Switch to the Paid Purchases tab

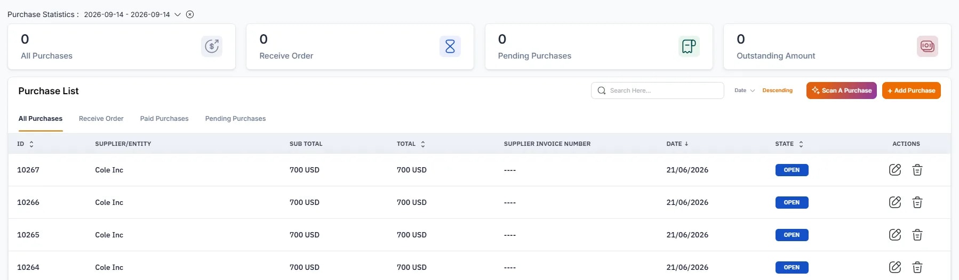coord(164,119)
